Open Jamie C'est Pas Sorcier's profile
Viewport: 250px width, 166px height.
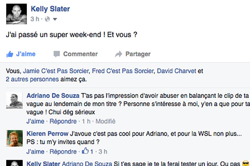(56, 71)
